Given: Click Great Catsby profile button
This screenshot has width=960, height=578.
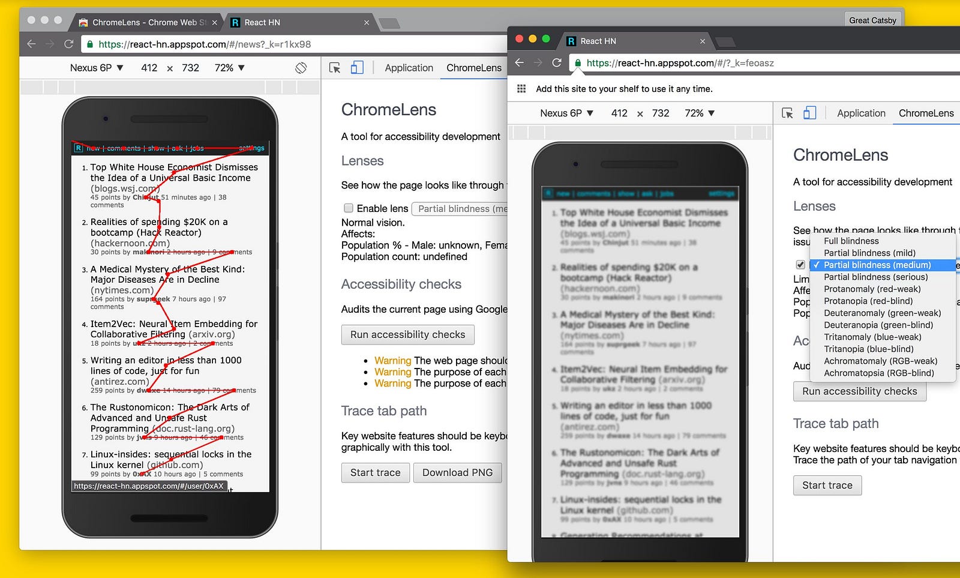Looking at the screenshot, I should pyautogui.click(x=872, y=20).
